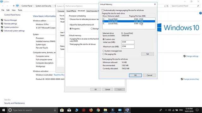Image resolution: width=202 pixels, height=113 pixels.
Task: Open Advanced system settings link
Action: click(x=15, y=31)
